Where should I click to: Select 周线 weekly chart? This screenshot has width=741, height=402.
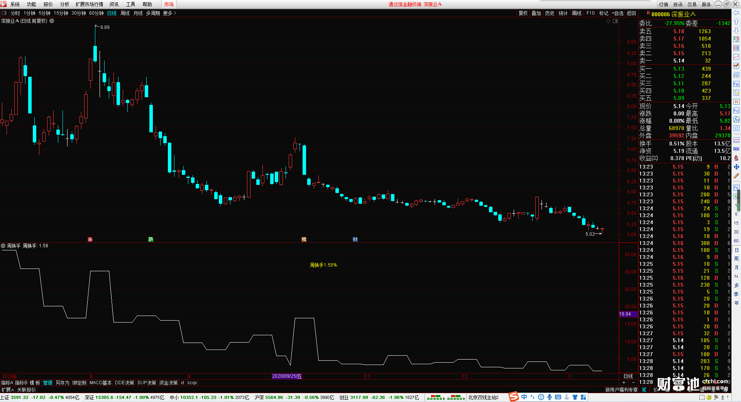click(x=125, y=13)
